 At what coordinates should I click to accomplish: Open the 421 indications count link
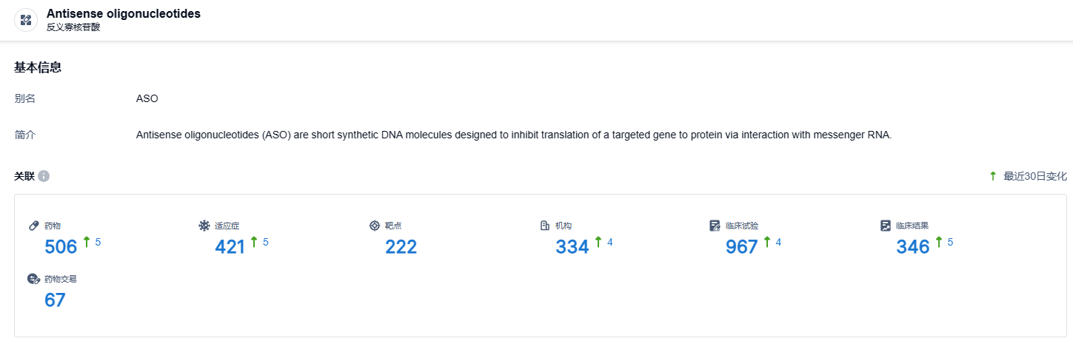[x=230, y=247]
